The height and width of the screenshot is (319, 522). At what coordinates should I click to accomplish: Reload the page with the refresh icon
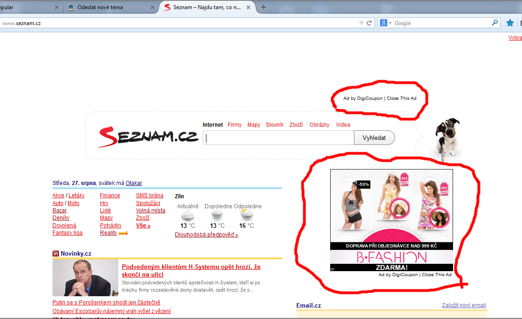(x=369, y=23)
